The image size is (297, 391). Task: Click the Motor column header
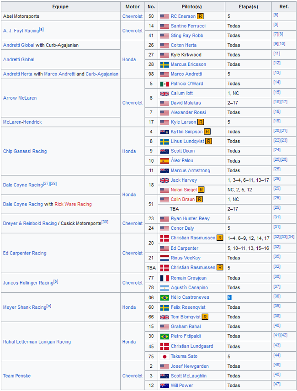coord(133,7)
